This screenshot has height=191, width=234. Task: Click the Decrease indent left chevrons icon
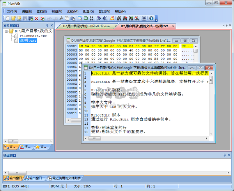[105, 18]
